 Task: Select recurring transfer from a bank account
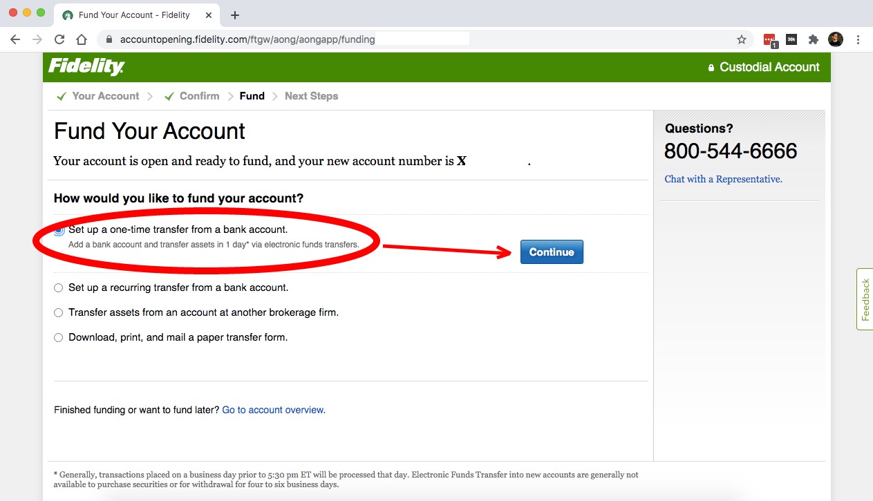pos(59,287)
